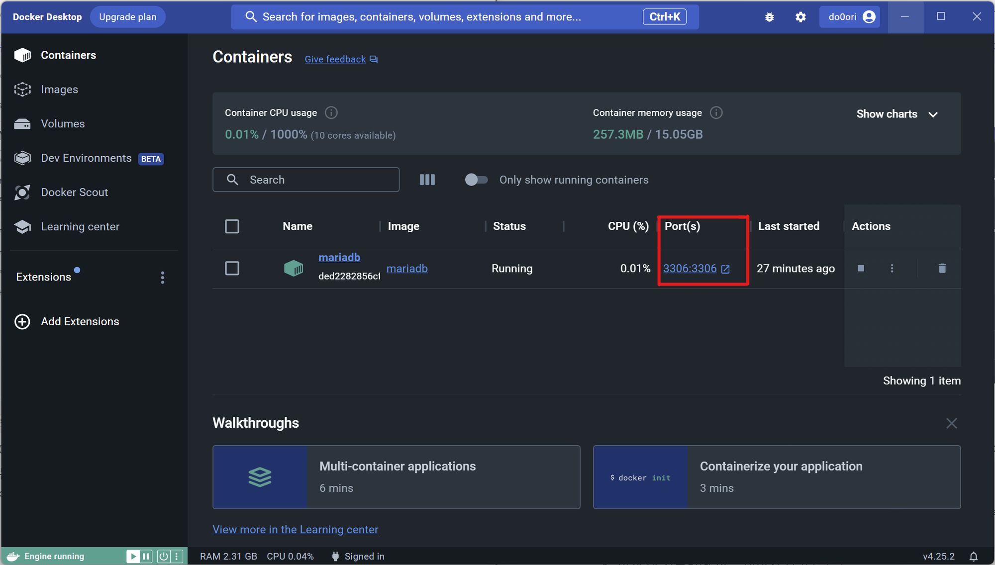The image size is (995, 565).
Task: Open Containerize your application walkthrough
Action: pyautogui.click(x=777, y=477)
